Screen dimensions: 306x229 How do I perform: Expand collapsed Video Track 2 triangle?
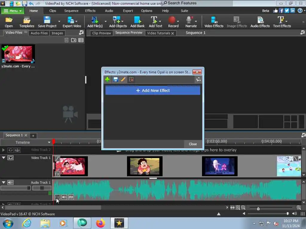pyautogui.click(x=3, y=150)
